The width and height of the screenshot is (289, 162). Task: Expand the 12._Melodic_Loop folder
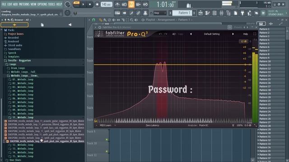[x=23, y=145]
